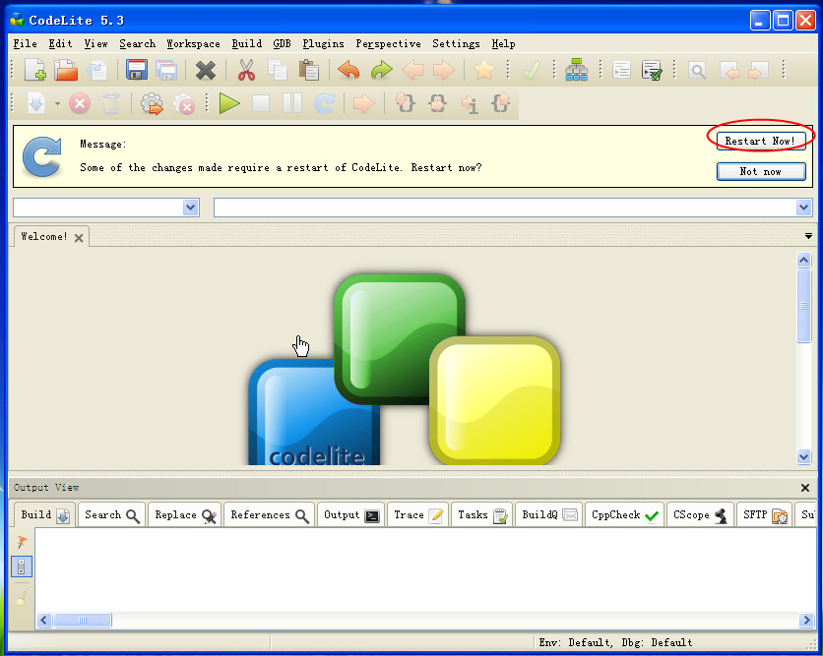Open the Settings menu
Viewport: 823px width, 656px height.
click(x=456, y=43)
